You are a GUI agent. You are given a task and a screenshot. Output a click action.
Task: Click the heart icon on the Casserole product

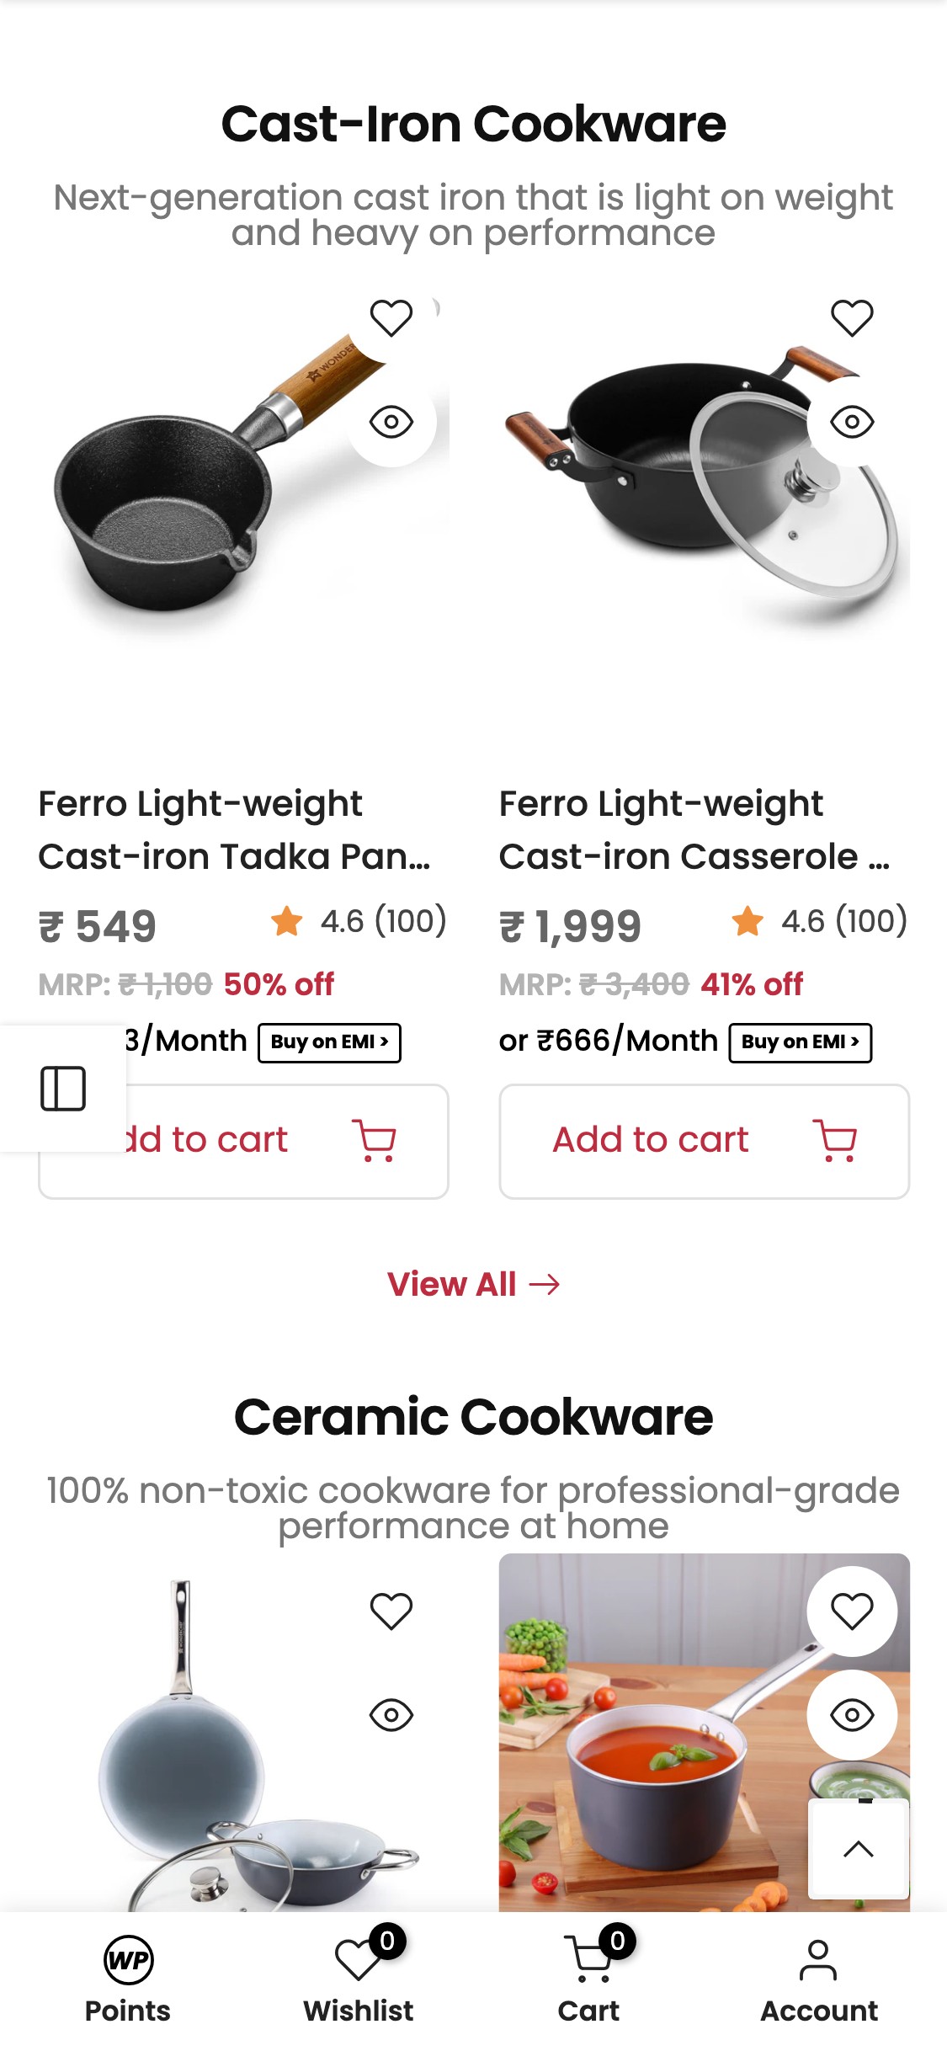853,317
